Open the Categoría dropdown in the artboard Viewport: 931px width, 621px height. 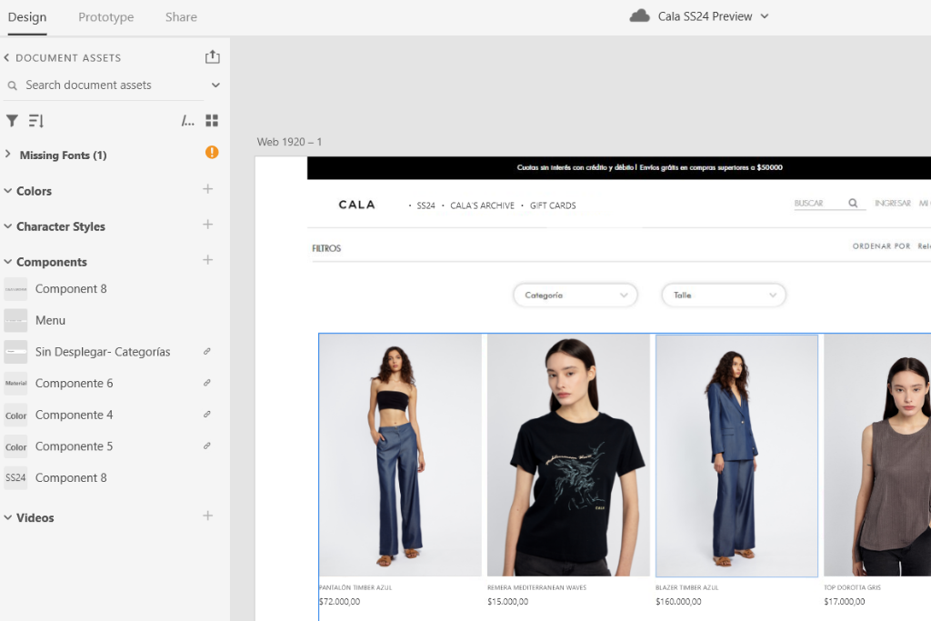click(x=575, y=295)
